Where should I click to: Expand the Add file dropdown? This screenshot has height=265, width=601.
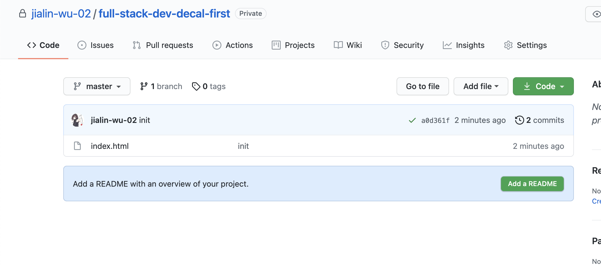pyautogui.click(x=481, y=86)
